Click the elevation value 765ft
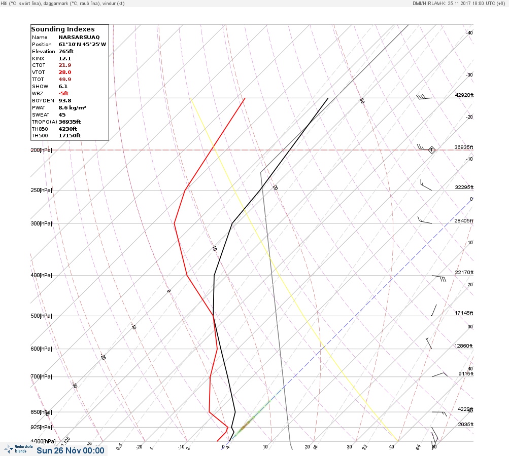This screenshot has width=509, height=456. pyautogui.click(x=66, y=52)
